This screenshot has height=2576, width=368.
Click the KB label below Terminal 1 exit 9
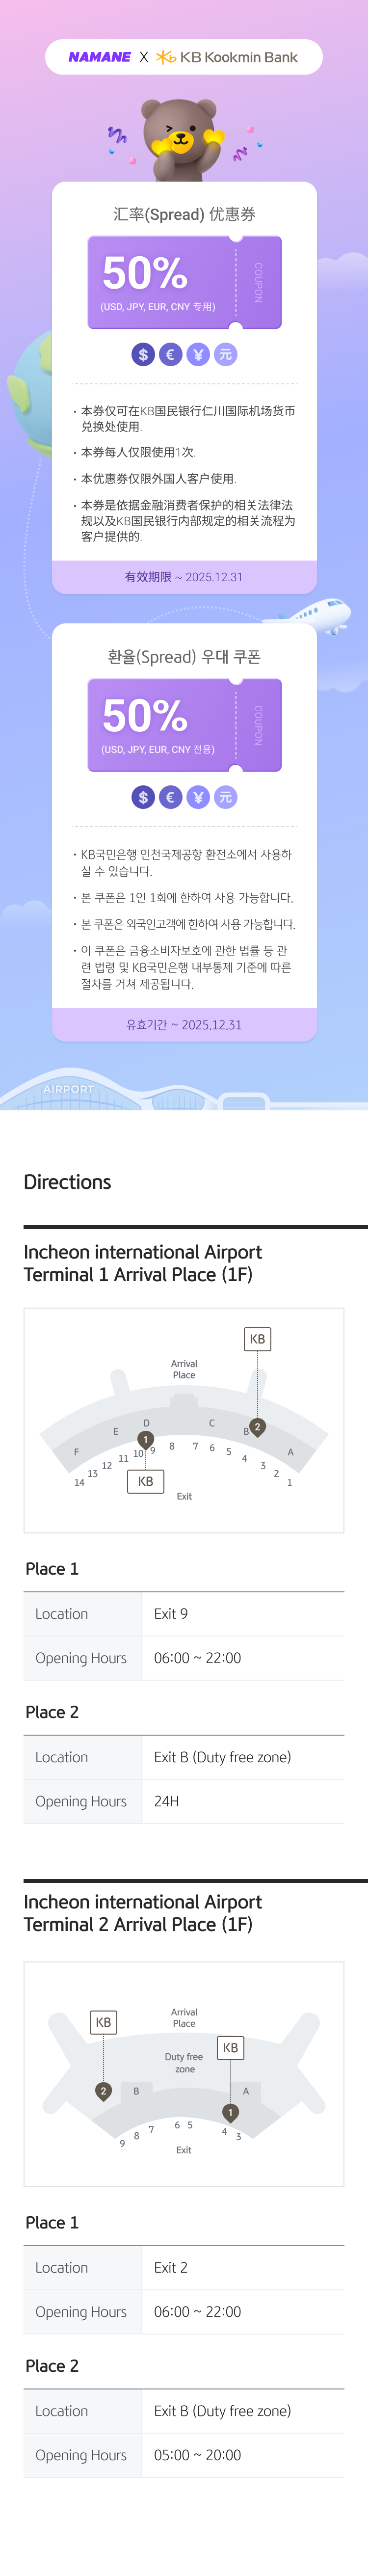click(145, 1481)
